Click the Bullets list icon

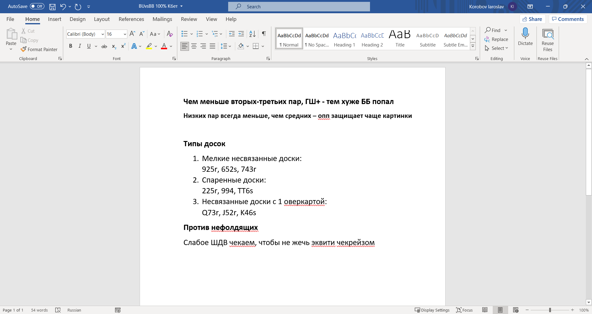(x=184, y=34)
